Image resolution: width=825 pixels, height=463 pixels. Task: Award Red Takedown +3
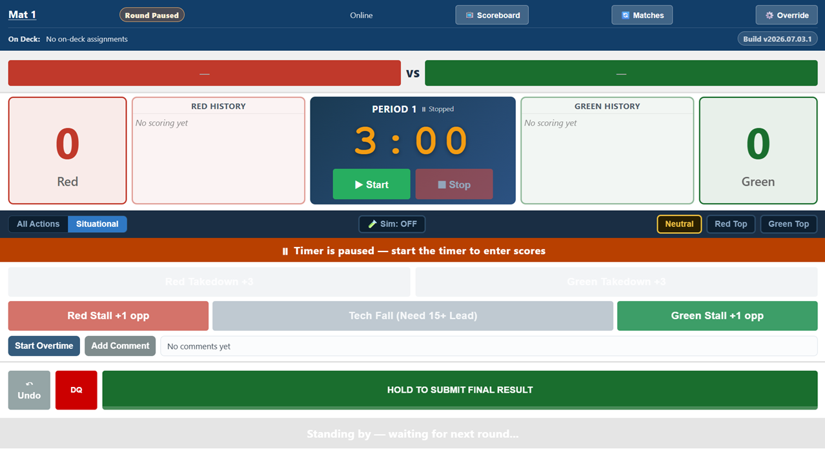[x=209, y=282]
